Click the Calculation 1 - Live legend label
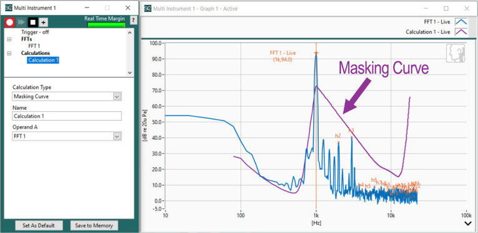 427,32
